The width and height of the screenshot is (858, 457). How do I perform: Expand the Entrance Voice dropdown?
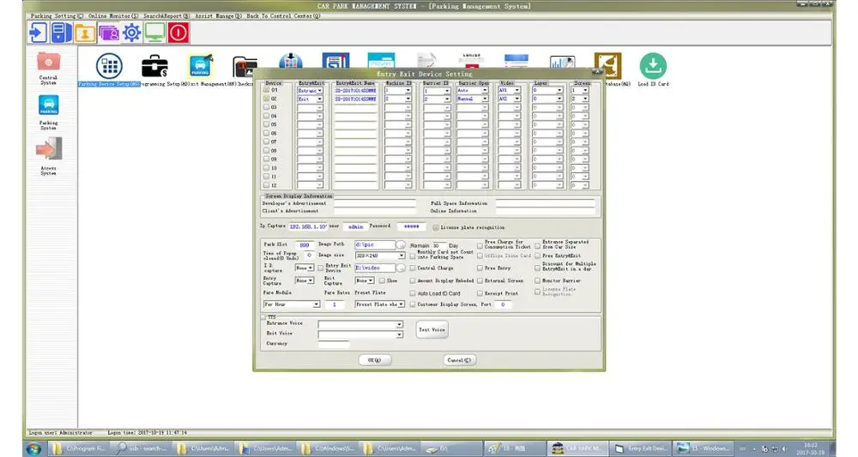(x=399, y=325)
